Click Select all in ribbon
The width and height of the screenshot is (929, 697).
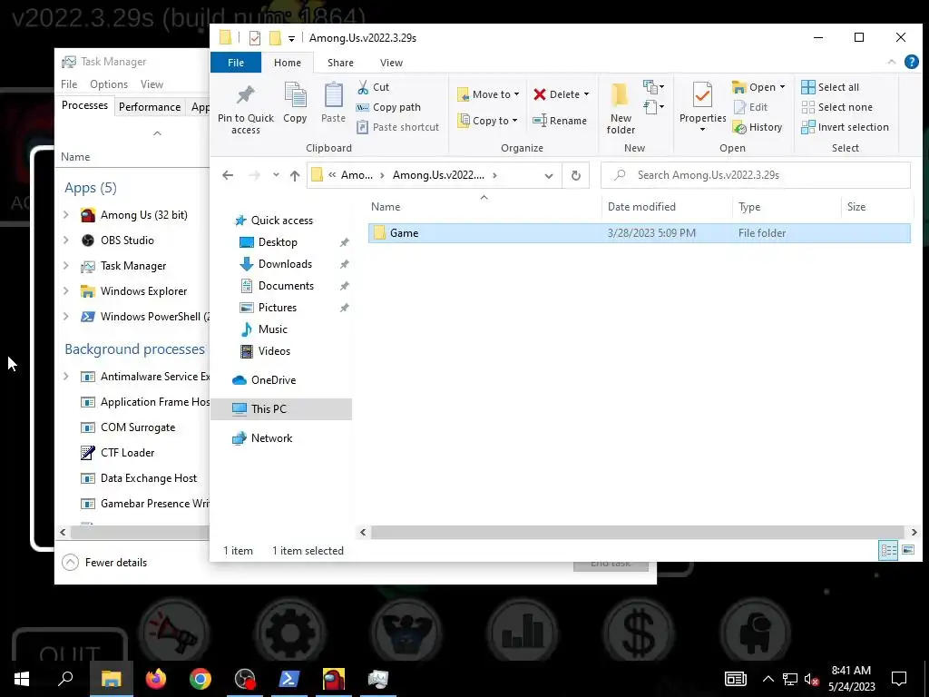(830, 87)
